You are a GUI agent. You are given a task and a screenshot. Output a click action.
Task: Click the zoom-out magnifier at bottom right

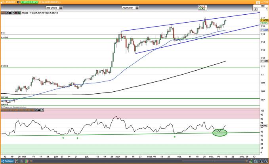(x=261, y=161)
